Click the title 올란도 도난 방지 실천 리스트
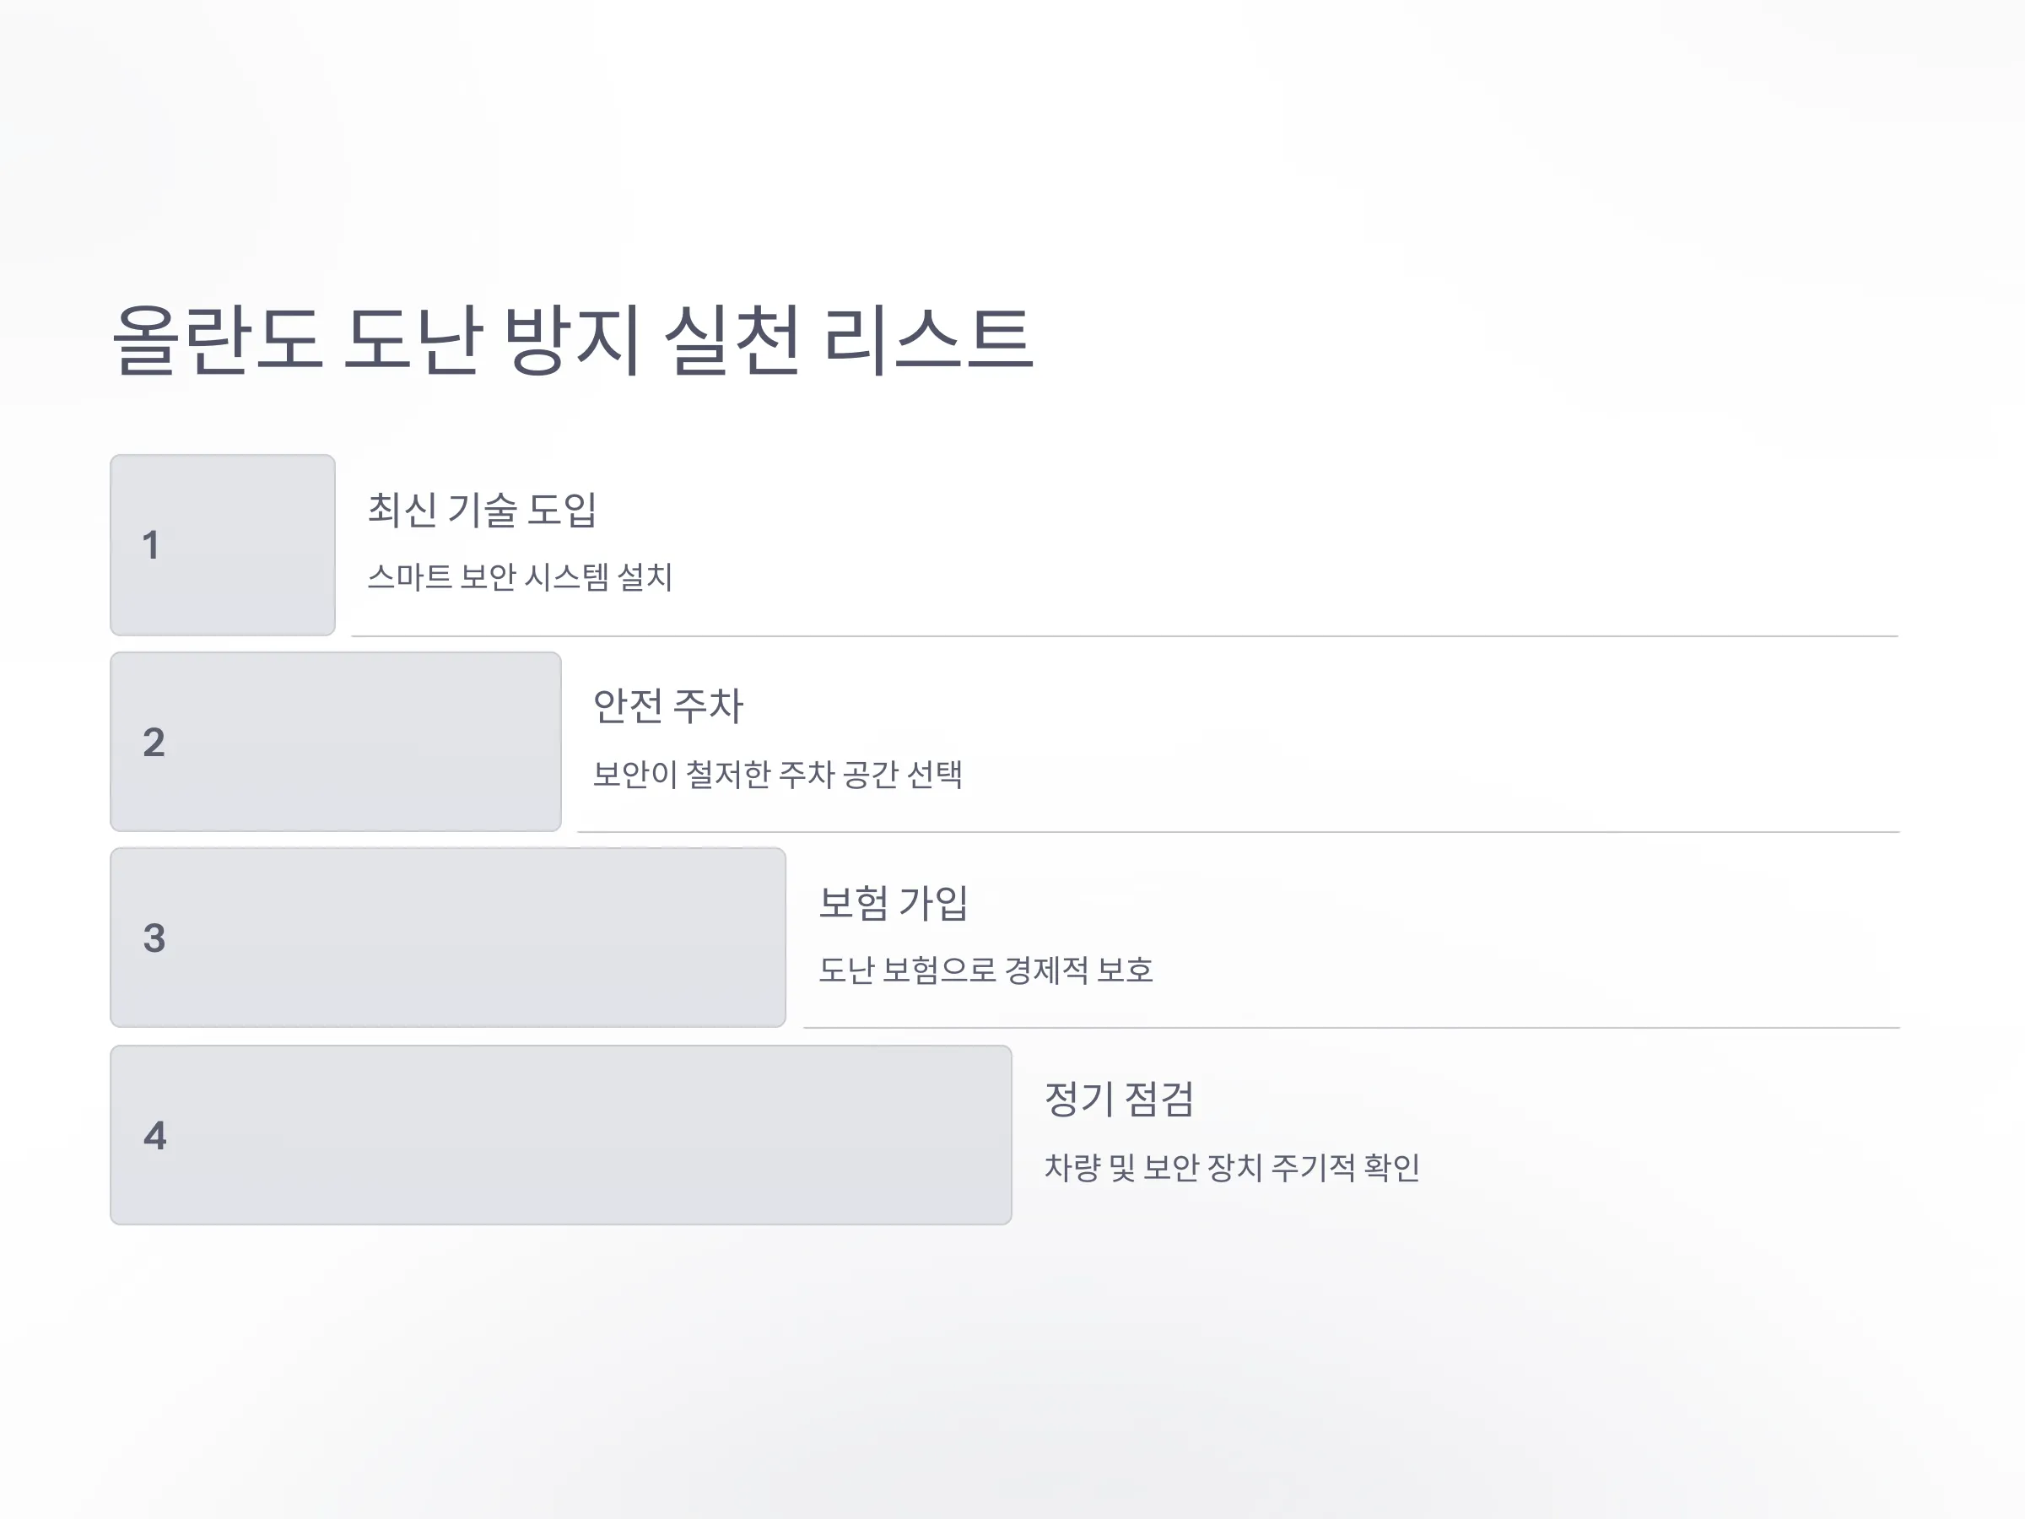This screenshot has height=1519, width=2025. point(573,340)
